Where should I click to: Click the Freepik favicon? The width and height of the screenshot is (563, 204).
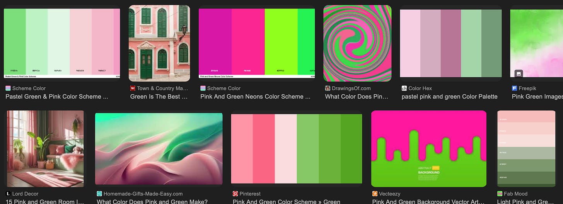(515, 88)
